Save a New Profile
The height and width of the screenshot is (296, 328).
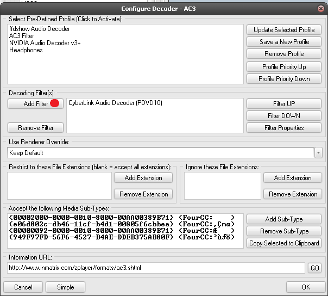pos(283,42)
